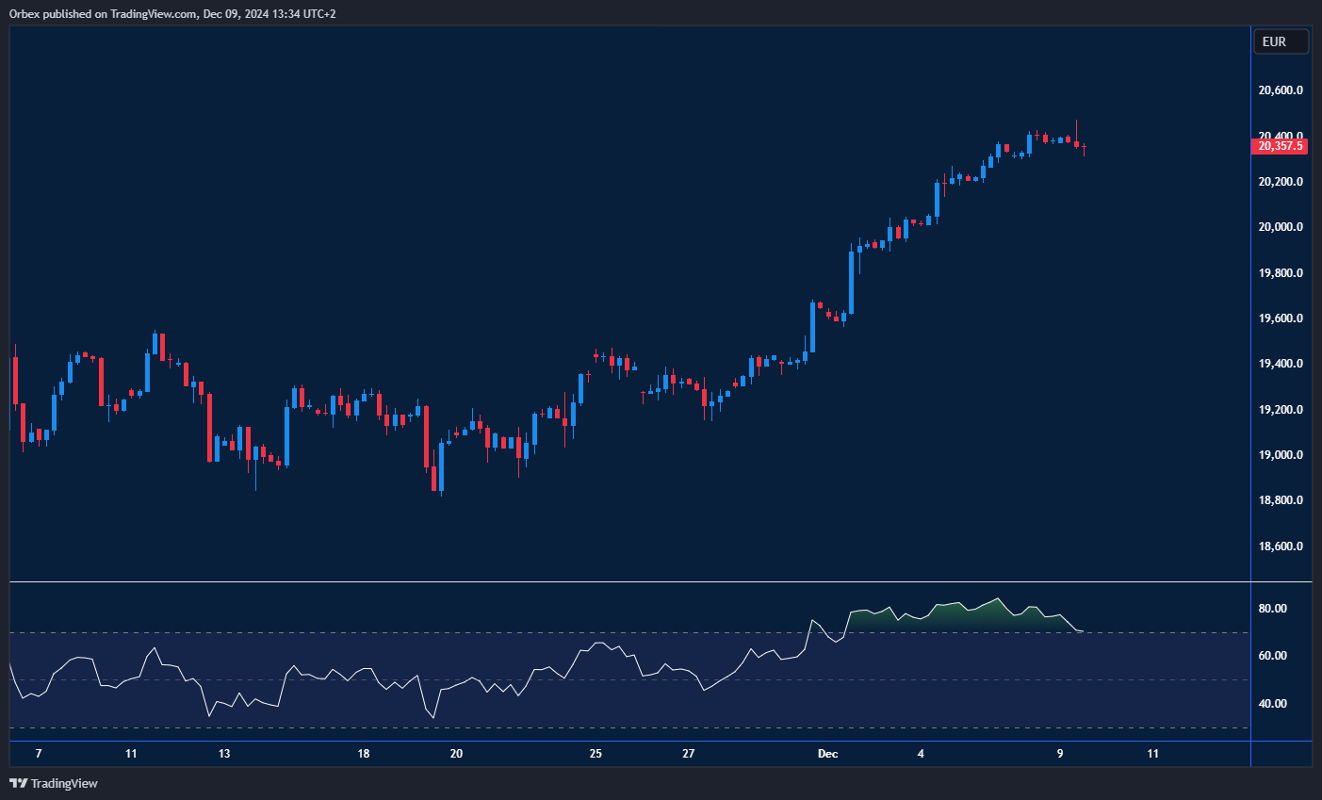Click the 13 date marker on time axis
Screen dimensions: 1322x800
(x=224, y=754)
